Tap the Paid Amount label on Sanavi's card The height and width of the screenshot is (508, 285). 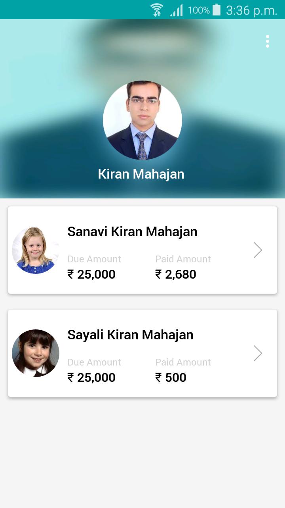(183, 259)
